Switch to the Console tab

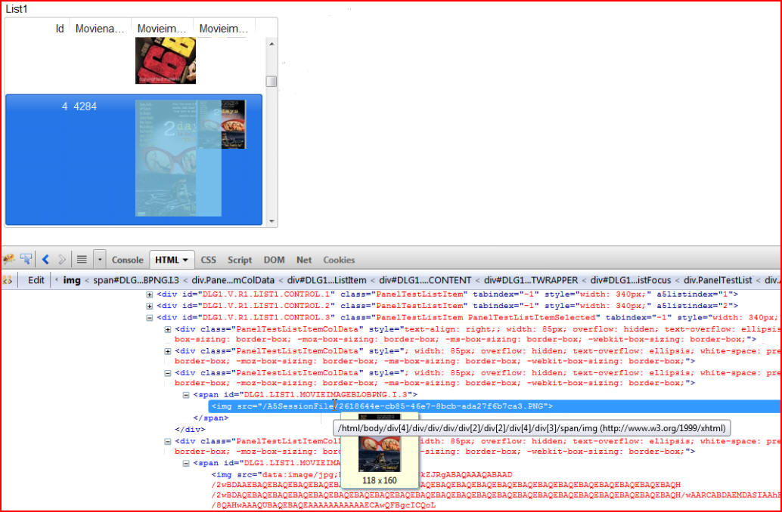pyautogui.click(x=127, y=260)
